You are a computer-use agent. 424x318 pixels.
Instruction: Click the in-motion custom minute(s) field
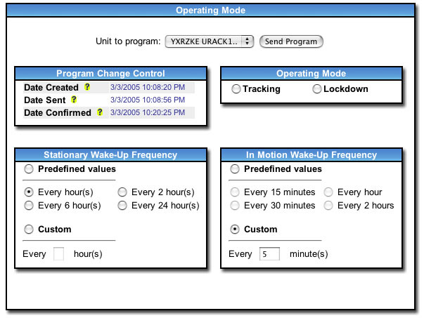click(269, 254)
